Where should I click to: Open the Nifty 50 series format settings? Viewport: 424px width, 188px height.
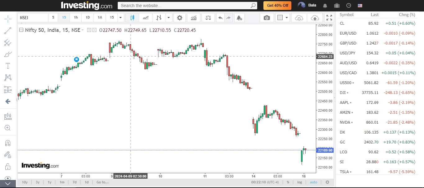(94, 30)
